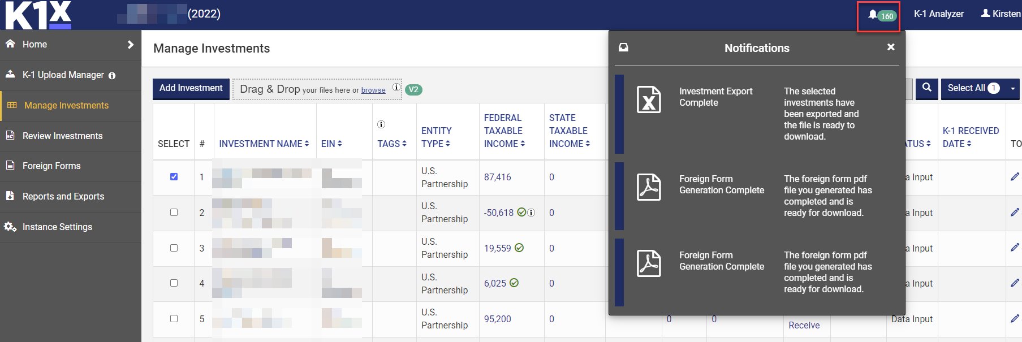Screen dimensions: 1022x342
Task: Open the Select All dropdown arrow
Action: 1012,89
